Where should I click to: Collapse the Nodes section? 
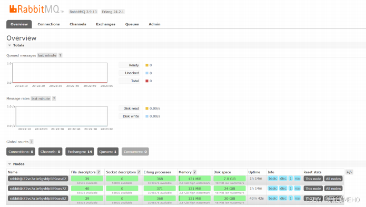pyautogui.click(x=16, y=164)
